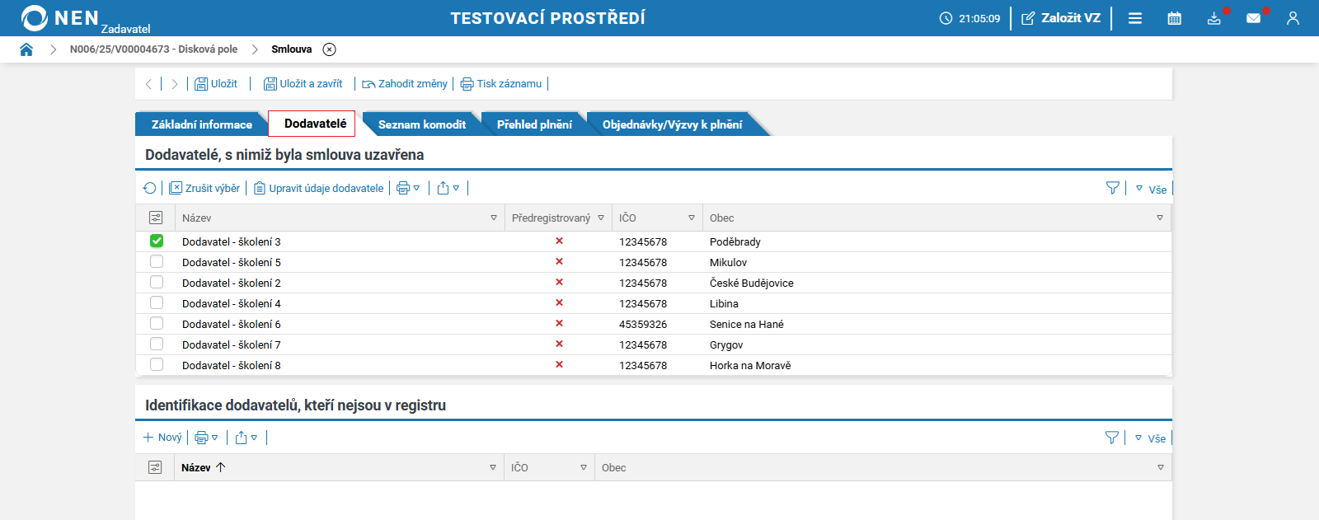
Task: Check Dodavatel - školení 5 checkbox
Action: (x=157, y=261)
